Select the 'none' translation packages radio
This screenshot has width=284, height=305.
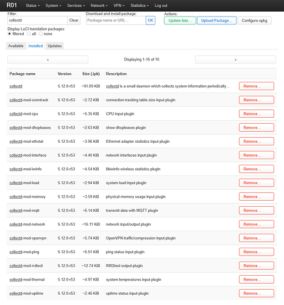tap(41, 34)
